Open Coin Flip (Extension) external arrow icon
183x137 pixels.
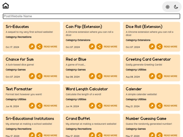click(92, 47)
